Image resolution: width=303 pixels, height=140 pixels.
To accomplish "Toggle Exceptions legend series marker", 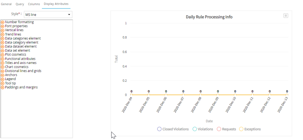I will (x=241, y=129).
